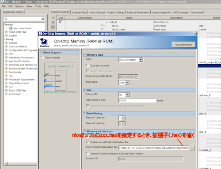Expand the PLL library node
Image resolution: width=221 pixels, height=169 pixels.
pos(6,76)
